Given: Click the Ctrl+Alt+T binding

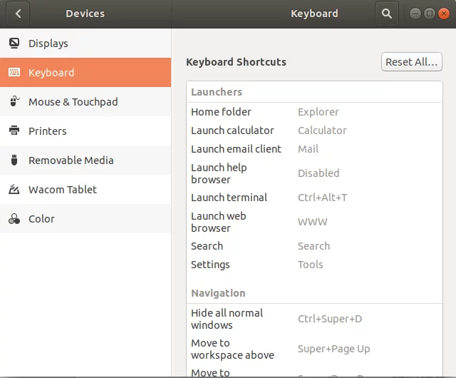Looking at the screenshot, I should point(322,198).
